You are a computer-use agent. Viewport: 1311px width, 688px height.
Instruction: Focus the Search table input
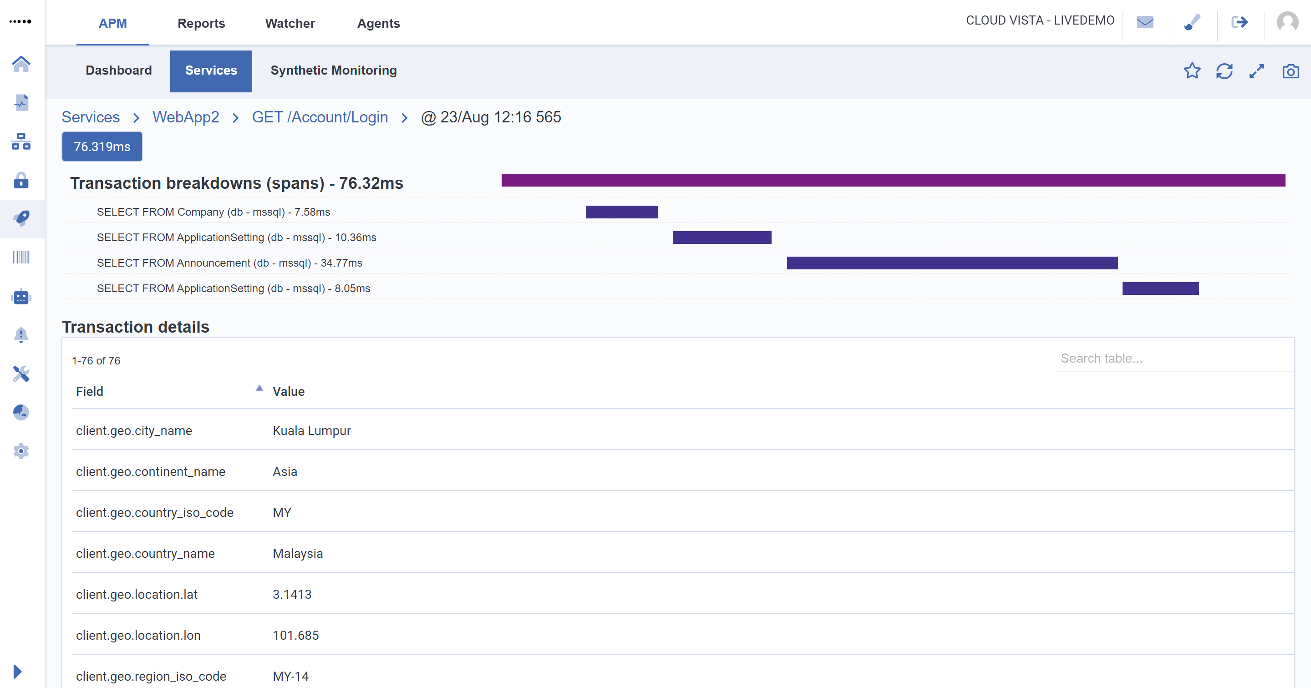click(x=1174, y=358)
